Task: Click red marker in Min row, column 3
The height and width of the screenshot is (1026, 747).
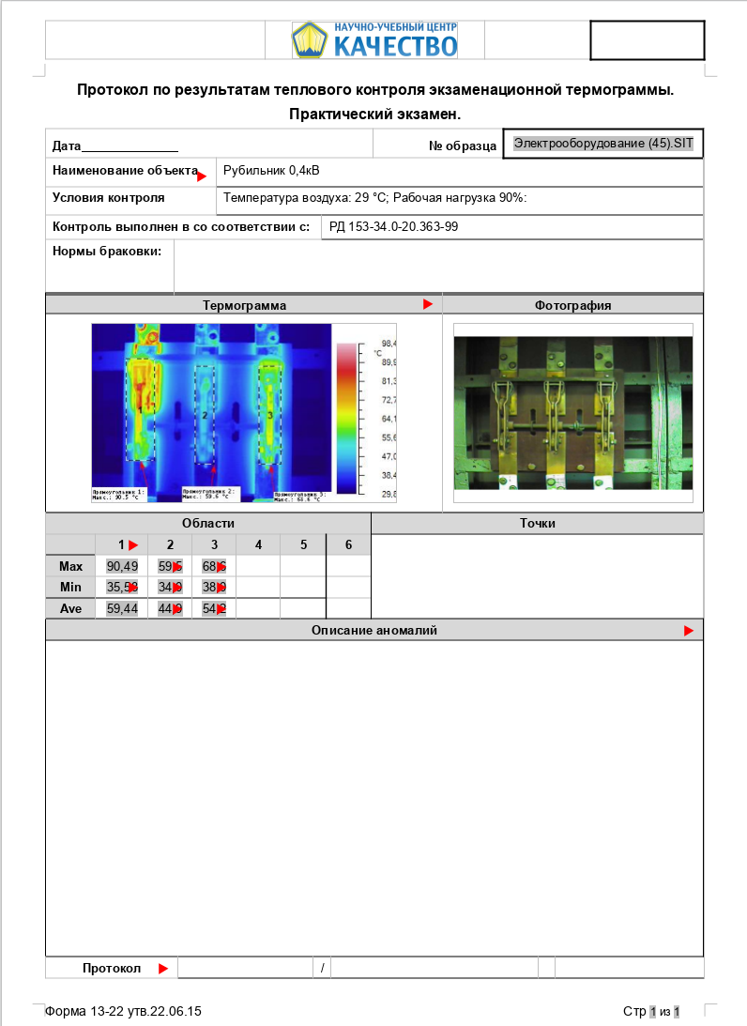Action: click(x=221, y=588)
